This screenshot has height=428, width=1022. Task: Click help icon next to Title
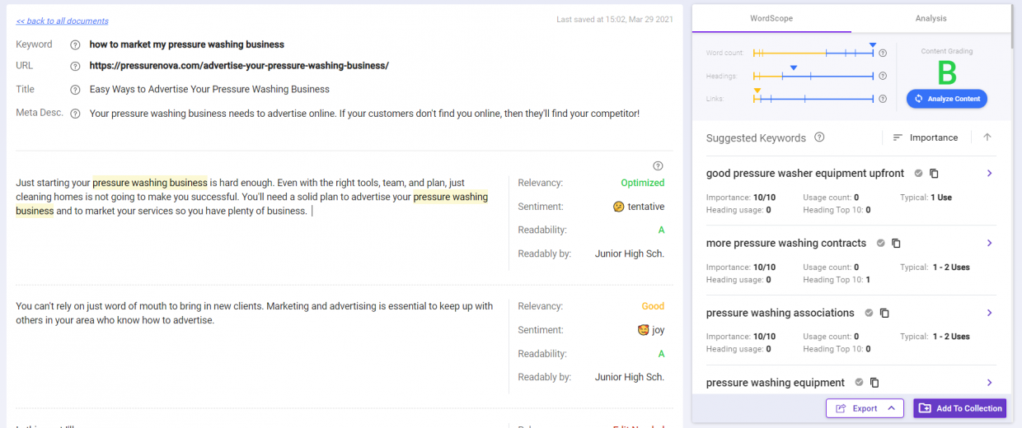tap(75, 89)
